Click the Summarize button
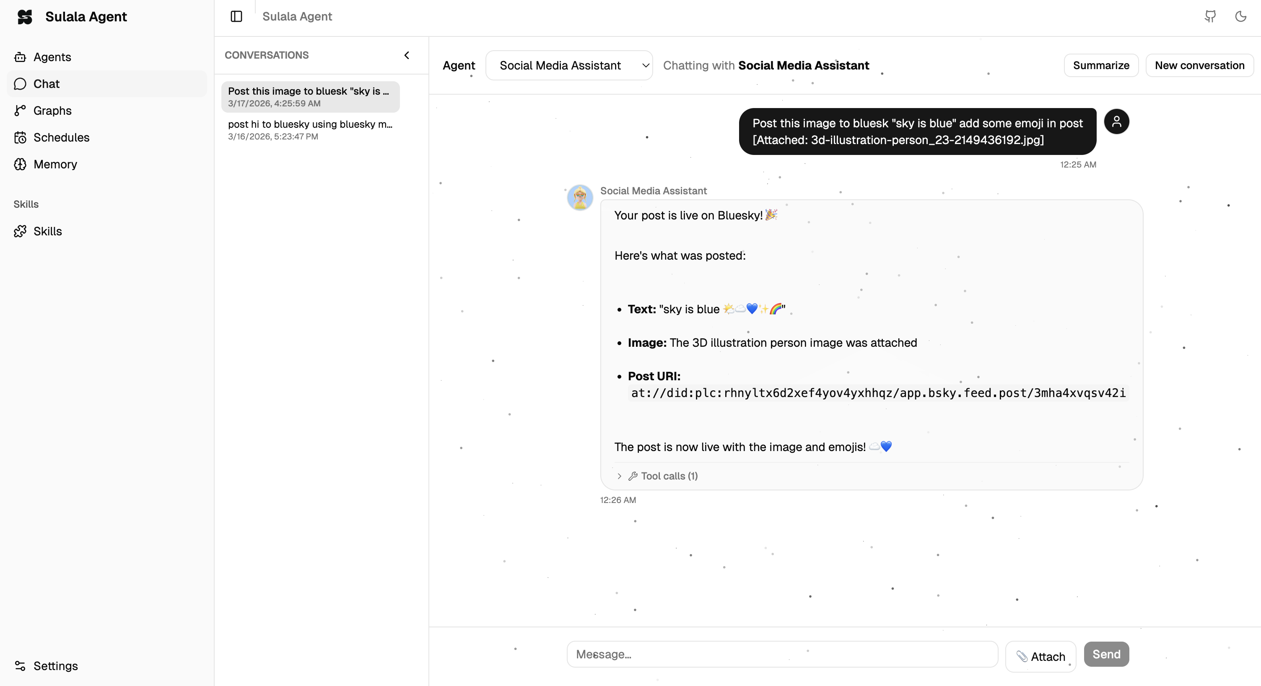The width and height of the screenshot is (1261, 686). [1101, 65]
